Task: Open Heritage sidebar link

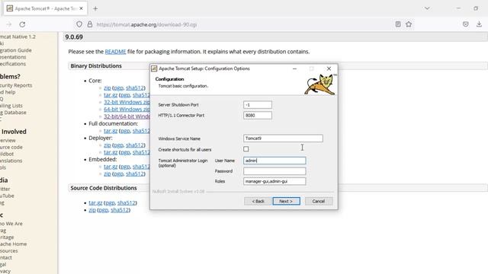Action: (x=7, y=237)
